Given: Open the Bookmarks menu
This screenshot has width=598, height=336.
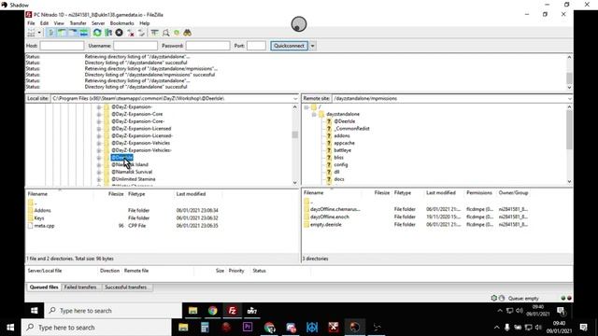Looking at the screenshot, I should click(x=121, y=23).
